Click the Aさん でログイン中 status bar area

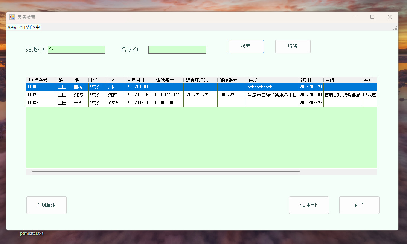tap(24, 27)
